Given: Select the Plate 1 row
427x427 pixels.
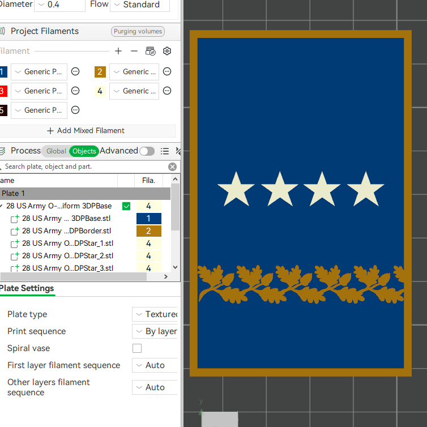Looking at the screenshot, I should coord(85,194).
